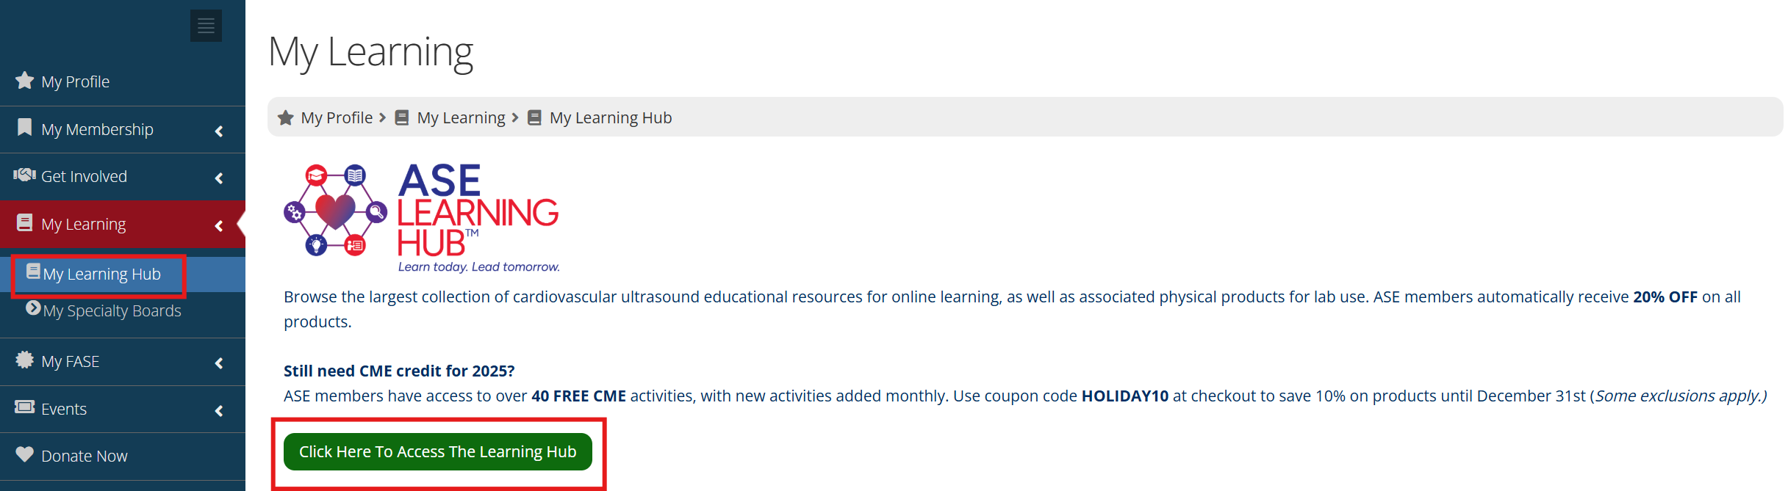The width and height of the screenshot is (1788, 491).
Task: Click the hamburger menu icon
Action: (x=205, y=25)
